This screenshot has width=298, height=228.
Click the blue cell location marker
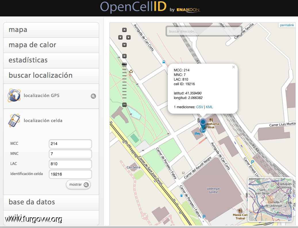click(203, 124)
